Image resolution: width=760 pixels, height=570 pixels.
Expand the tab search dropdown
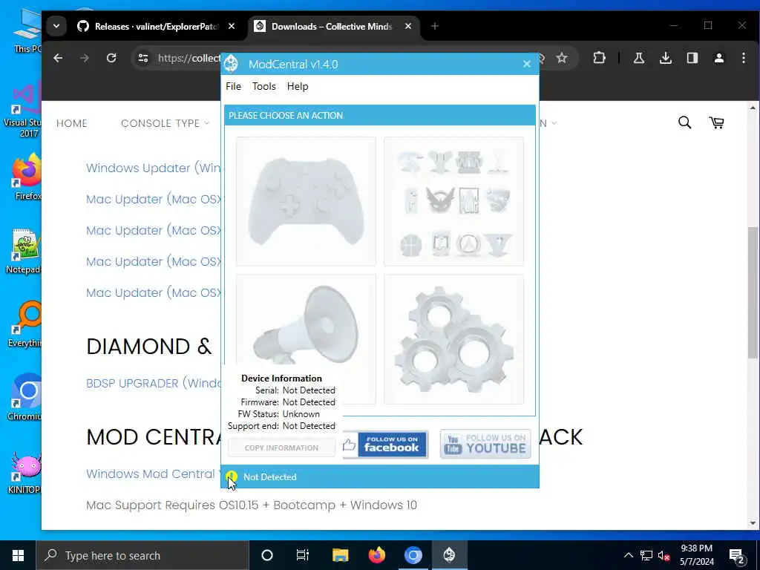56,26
